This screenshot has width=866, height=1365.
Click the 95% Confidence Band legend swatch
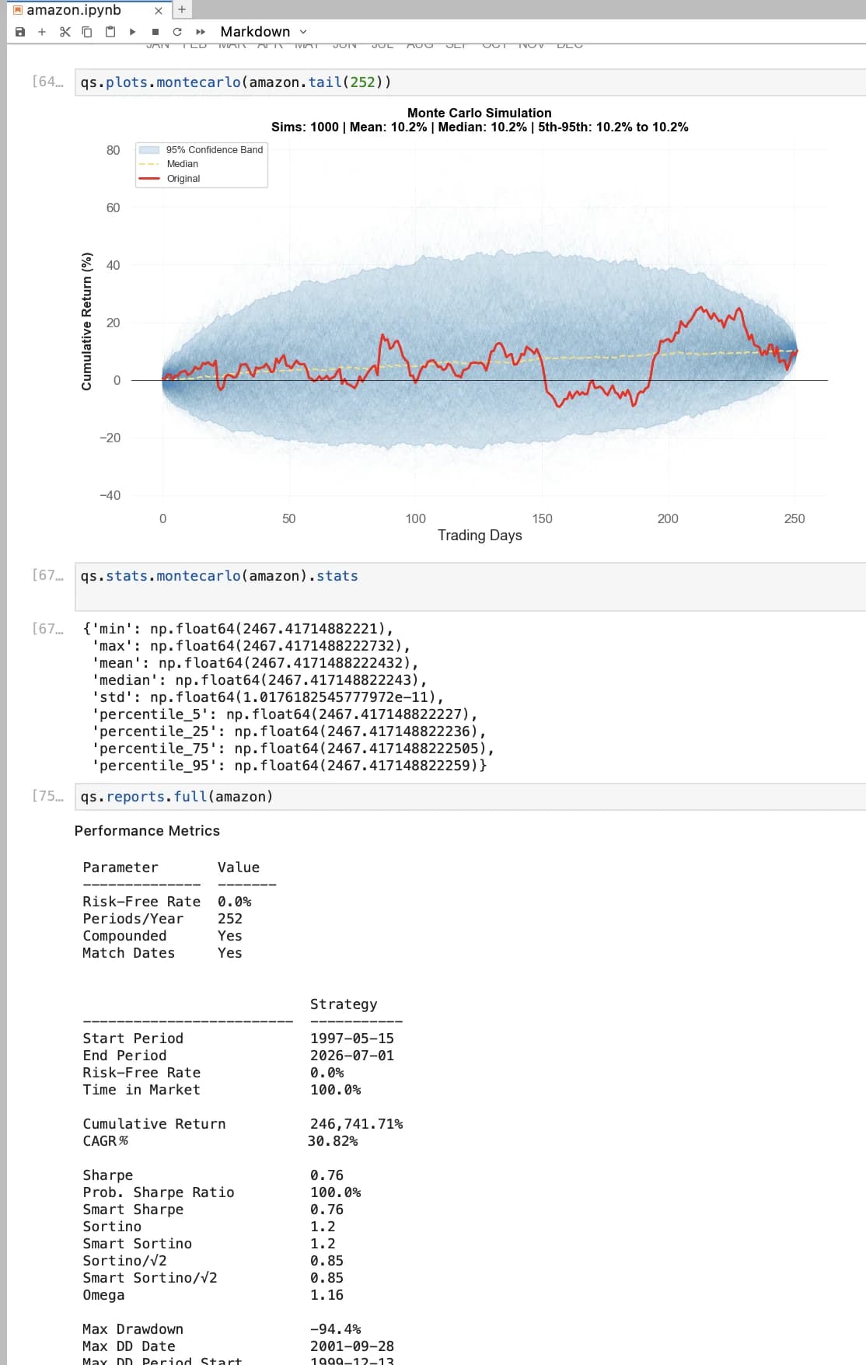(x=148, y=150)
